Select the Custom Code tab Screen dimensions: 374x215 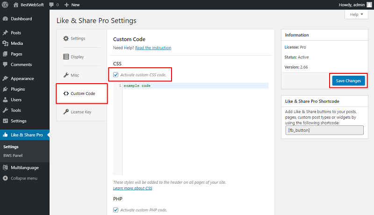(82, 93)
